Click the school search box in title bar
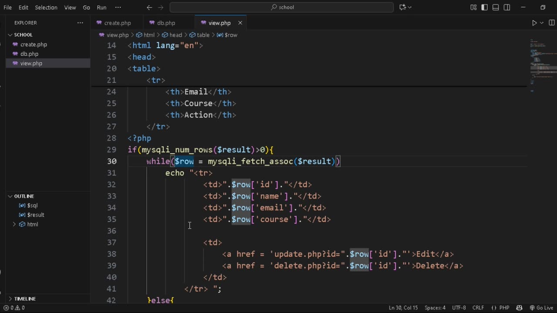557x313 pixels. tap(282, 7)
